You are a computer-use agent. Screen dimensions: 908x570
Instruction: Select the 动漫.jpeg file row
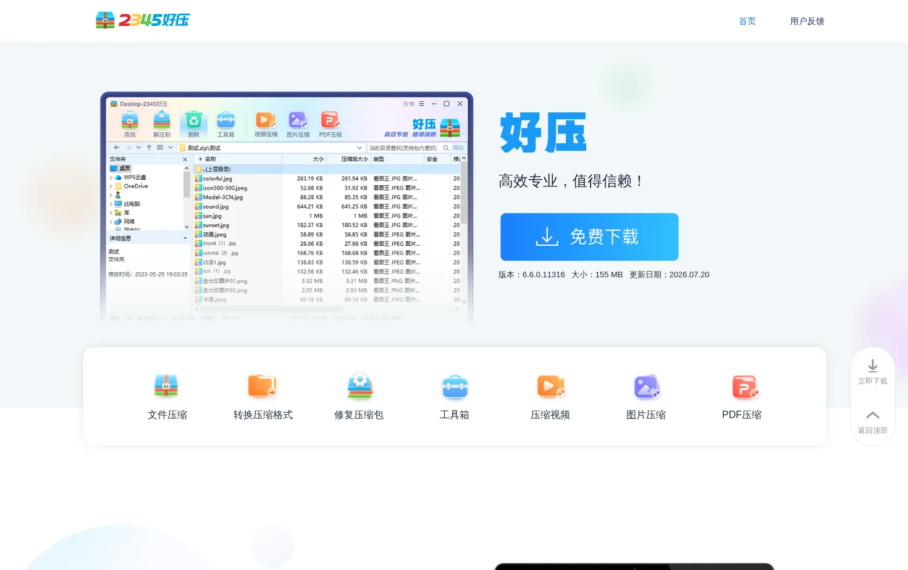tap(327, 234)
